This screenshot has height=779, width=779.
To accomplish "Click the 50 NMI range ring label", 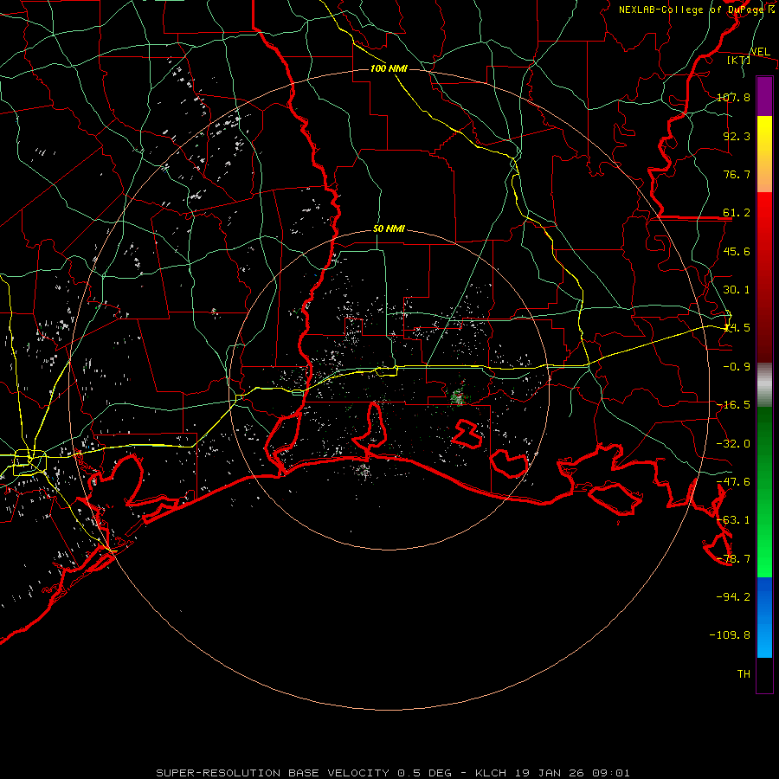I will tap(389, 229).
